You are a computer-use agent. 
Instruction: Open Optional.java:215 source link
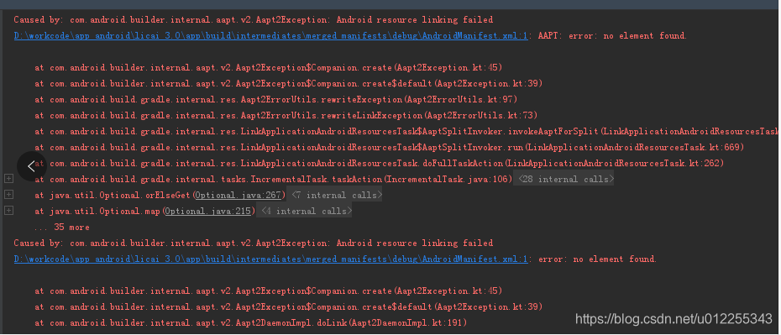(x=207, y=211)
